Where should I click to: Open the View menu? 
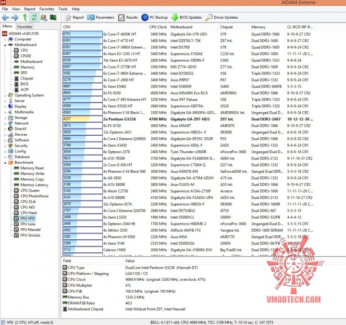[x=16, y=9]
